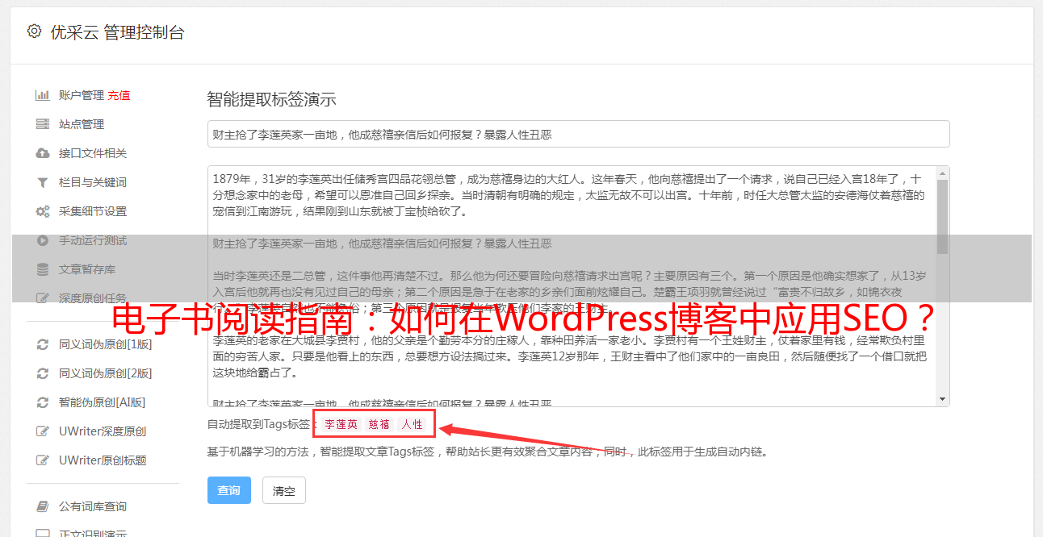This screenshot has width=1043, height=537.
Task: Click the textarea vertical scrollbar thumb
Action: pos(942,216)
